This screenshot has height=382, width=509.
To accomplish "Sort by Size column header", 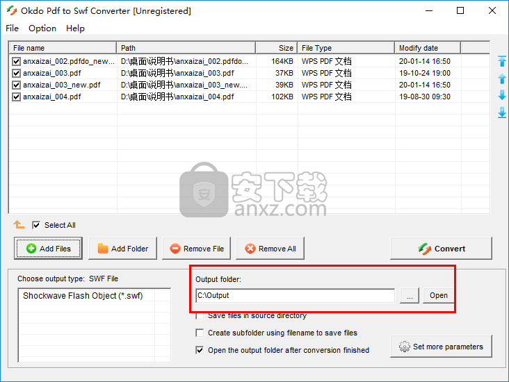I will point(277,48).
